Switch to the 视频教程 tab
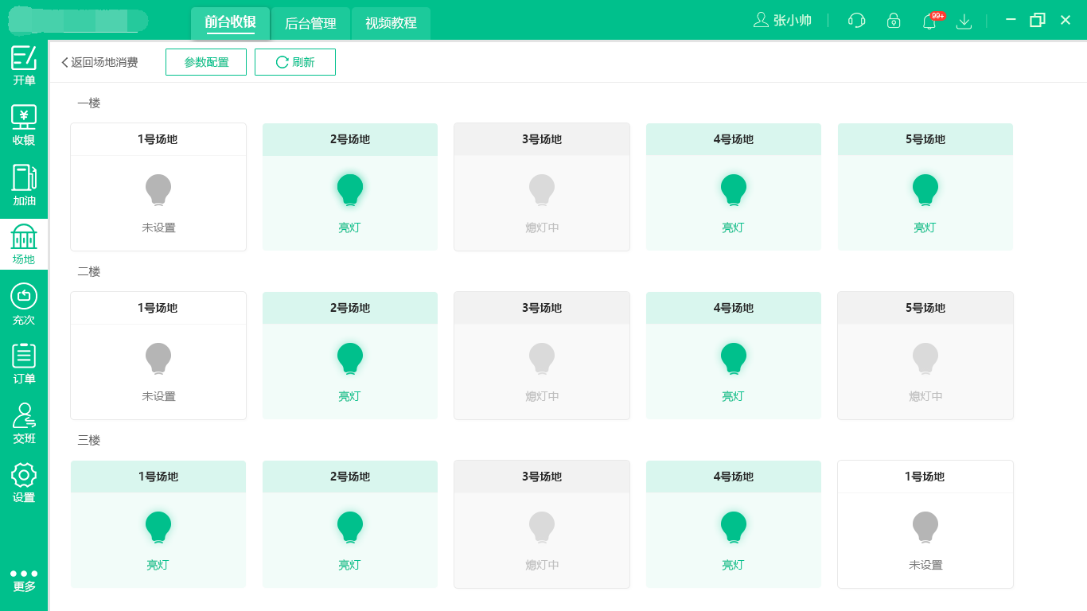Screen dimensions: 1087x611 pos(391,23)
